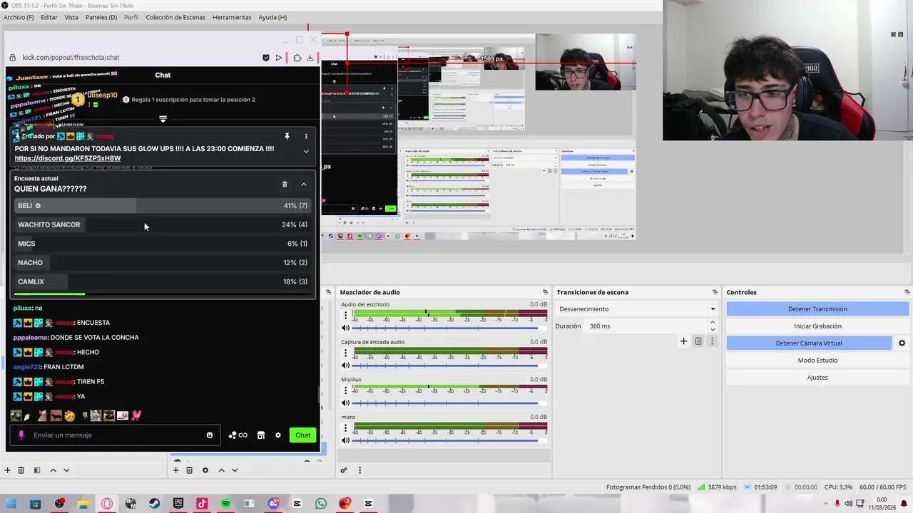Viewport: 913px width, 513px height.
Task: Undock the Mezclador de audio panel
Action: (x=545, y=292)
